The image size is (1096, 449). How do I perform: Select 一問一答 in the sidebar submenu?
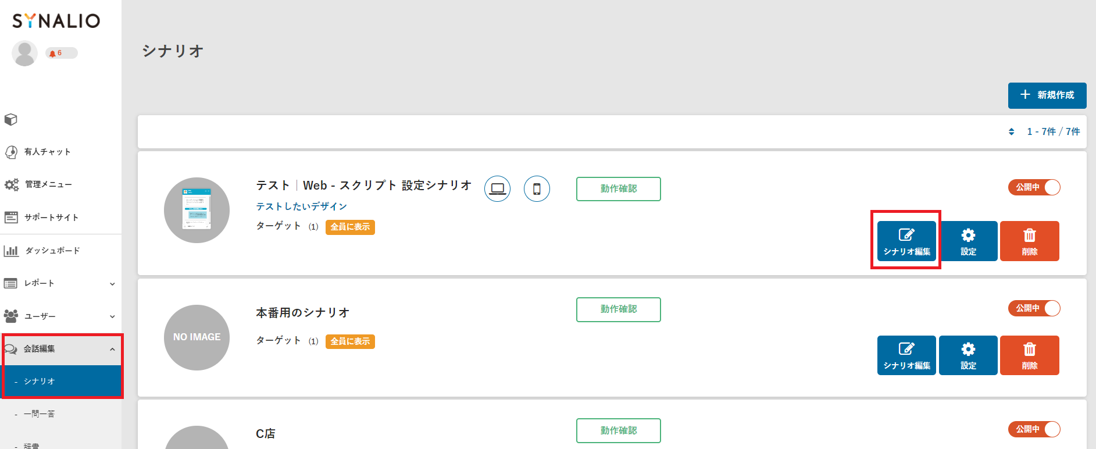point(39,414)
